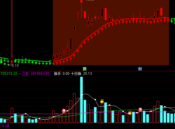Click the cut-off price label at chart top
The width and height of the screenshot is (175, 129).
[x=90, y=1]
